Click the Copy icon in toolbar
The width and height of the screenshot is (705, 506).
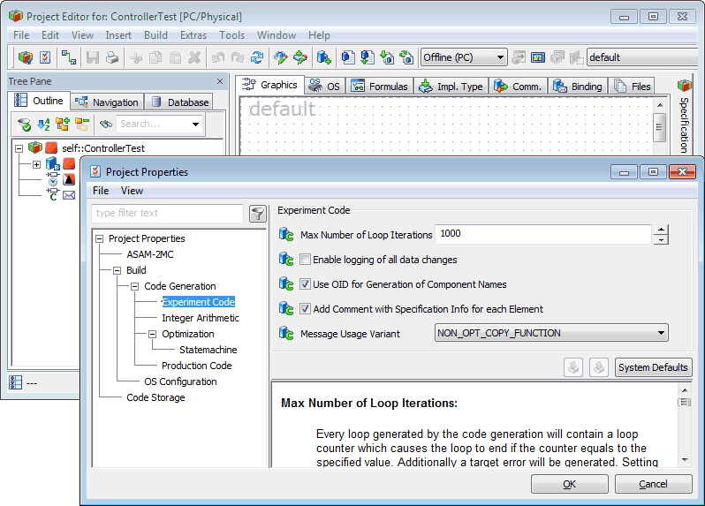(155, 57)
